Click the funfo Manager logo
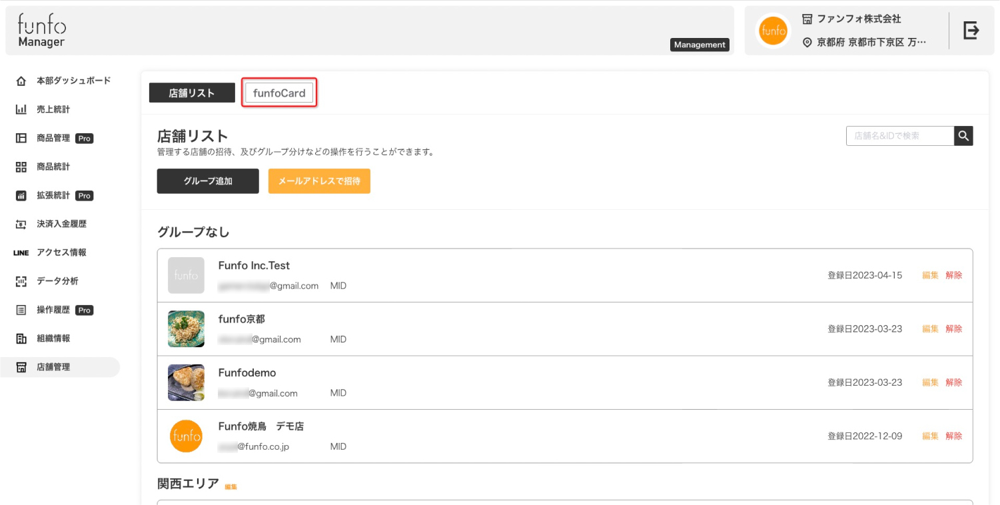The width and height of the screenshot is (1000, 505). coord(41,31)
